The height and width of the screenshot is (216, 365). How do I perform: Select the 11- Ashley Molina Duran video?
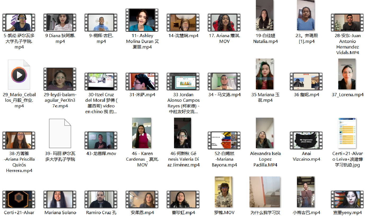pyautogui.click(x=142, y=20)
